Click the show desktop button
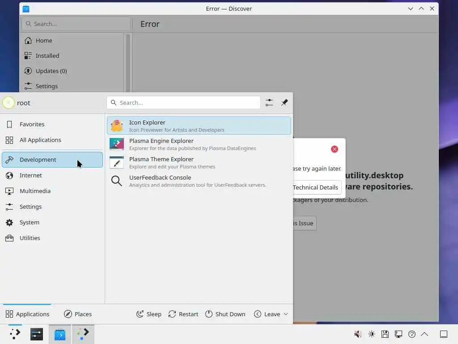This screenshot has width=458, height=344. 444,334
